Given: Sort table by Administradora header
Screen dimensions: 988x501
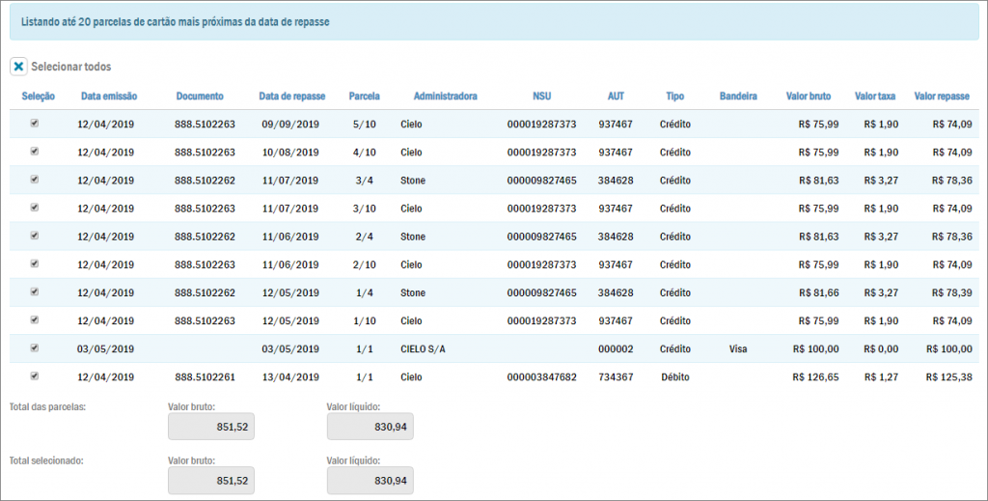Looking at the screenshot, I should [445, 97].
